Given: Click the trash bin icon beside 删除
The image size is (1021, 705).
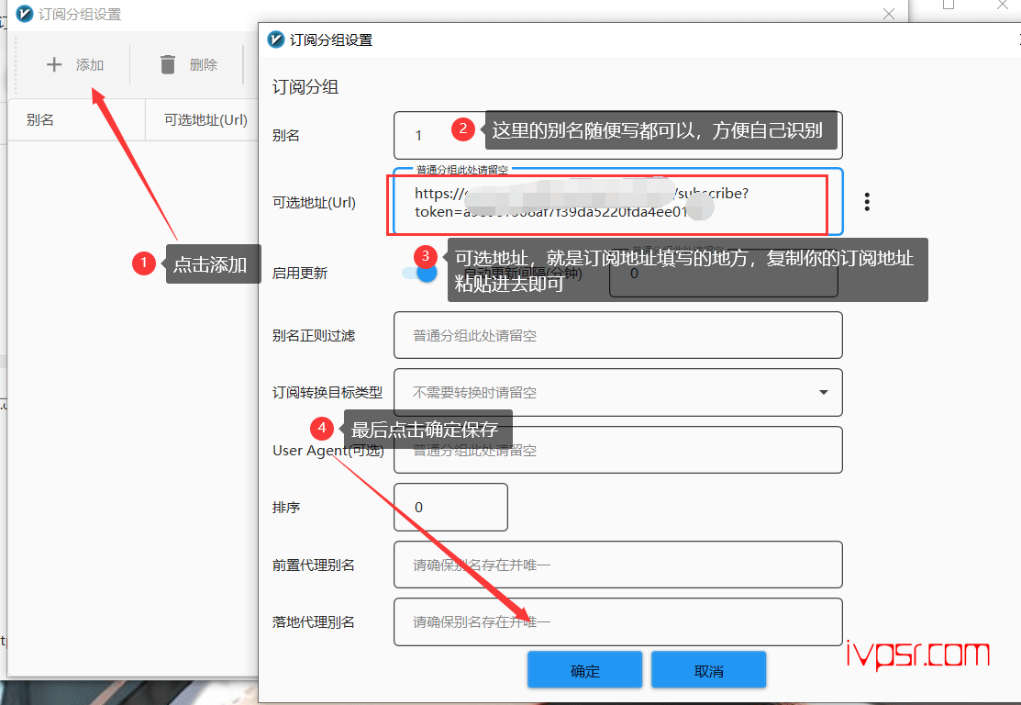Looking at the screenshot, I should coord(168,64).
